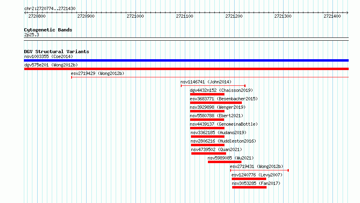Open nsv1146741 (John2014) variant label
The width and height of the screenshot is (360, 203).
(206, 82)
